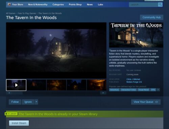
Task: Select the Visual Novel tag
Action: click(x=144, y=90)
